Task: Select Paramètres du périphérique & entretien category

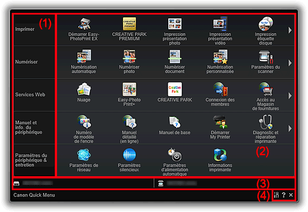Action: pos(34,160)
